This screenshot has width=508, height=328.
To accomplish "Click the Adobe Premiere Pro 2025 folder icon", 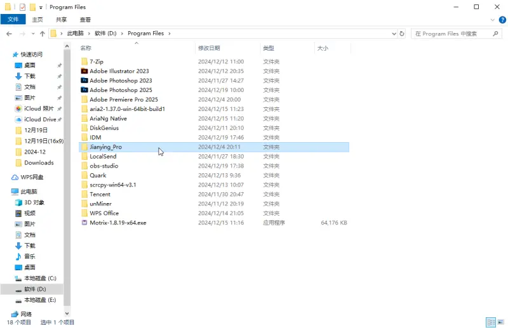I will click(x=84, y=100).
